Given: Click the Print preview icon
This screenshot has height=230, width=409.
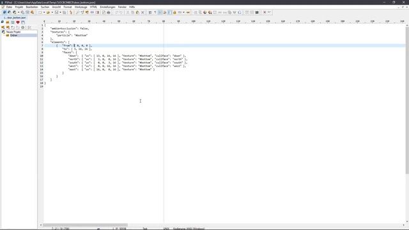Looking at the screenshot, I should [x=104, y=12].
